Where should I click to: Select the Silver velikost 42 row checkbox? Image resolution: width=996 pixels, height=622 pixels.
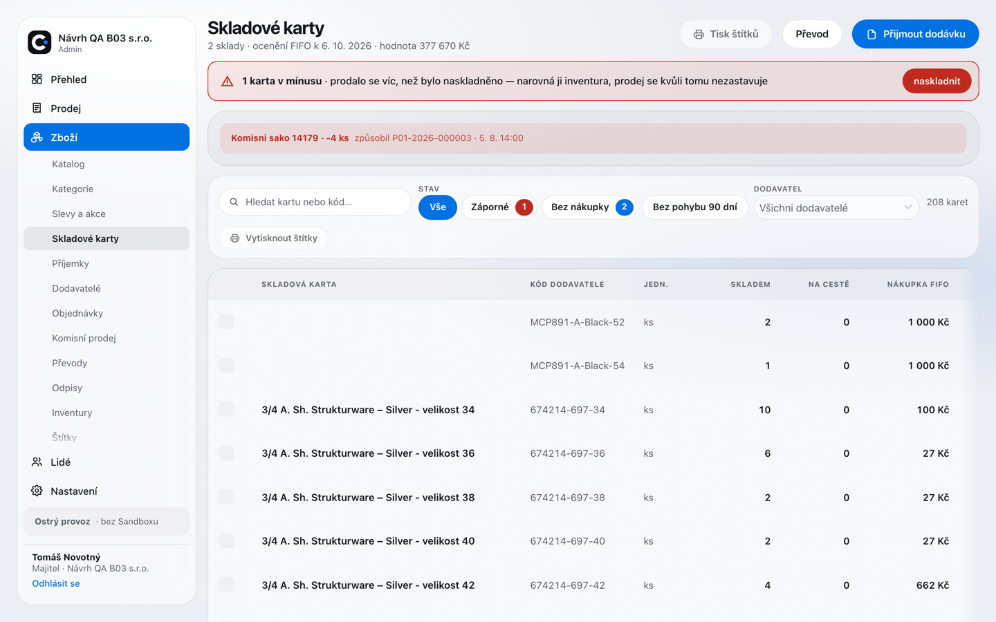click(x=226, y=585)
